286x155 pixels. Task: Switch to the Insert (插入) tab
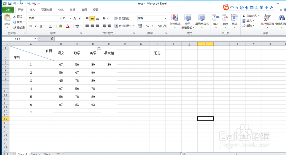[32, 10]
